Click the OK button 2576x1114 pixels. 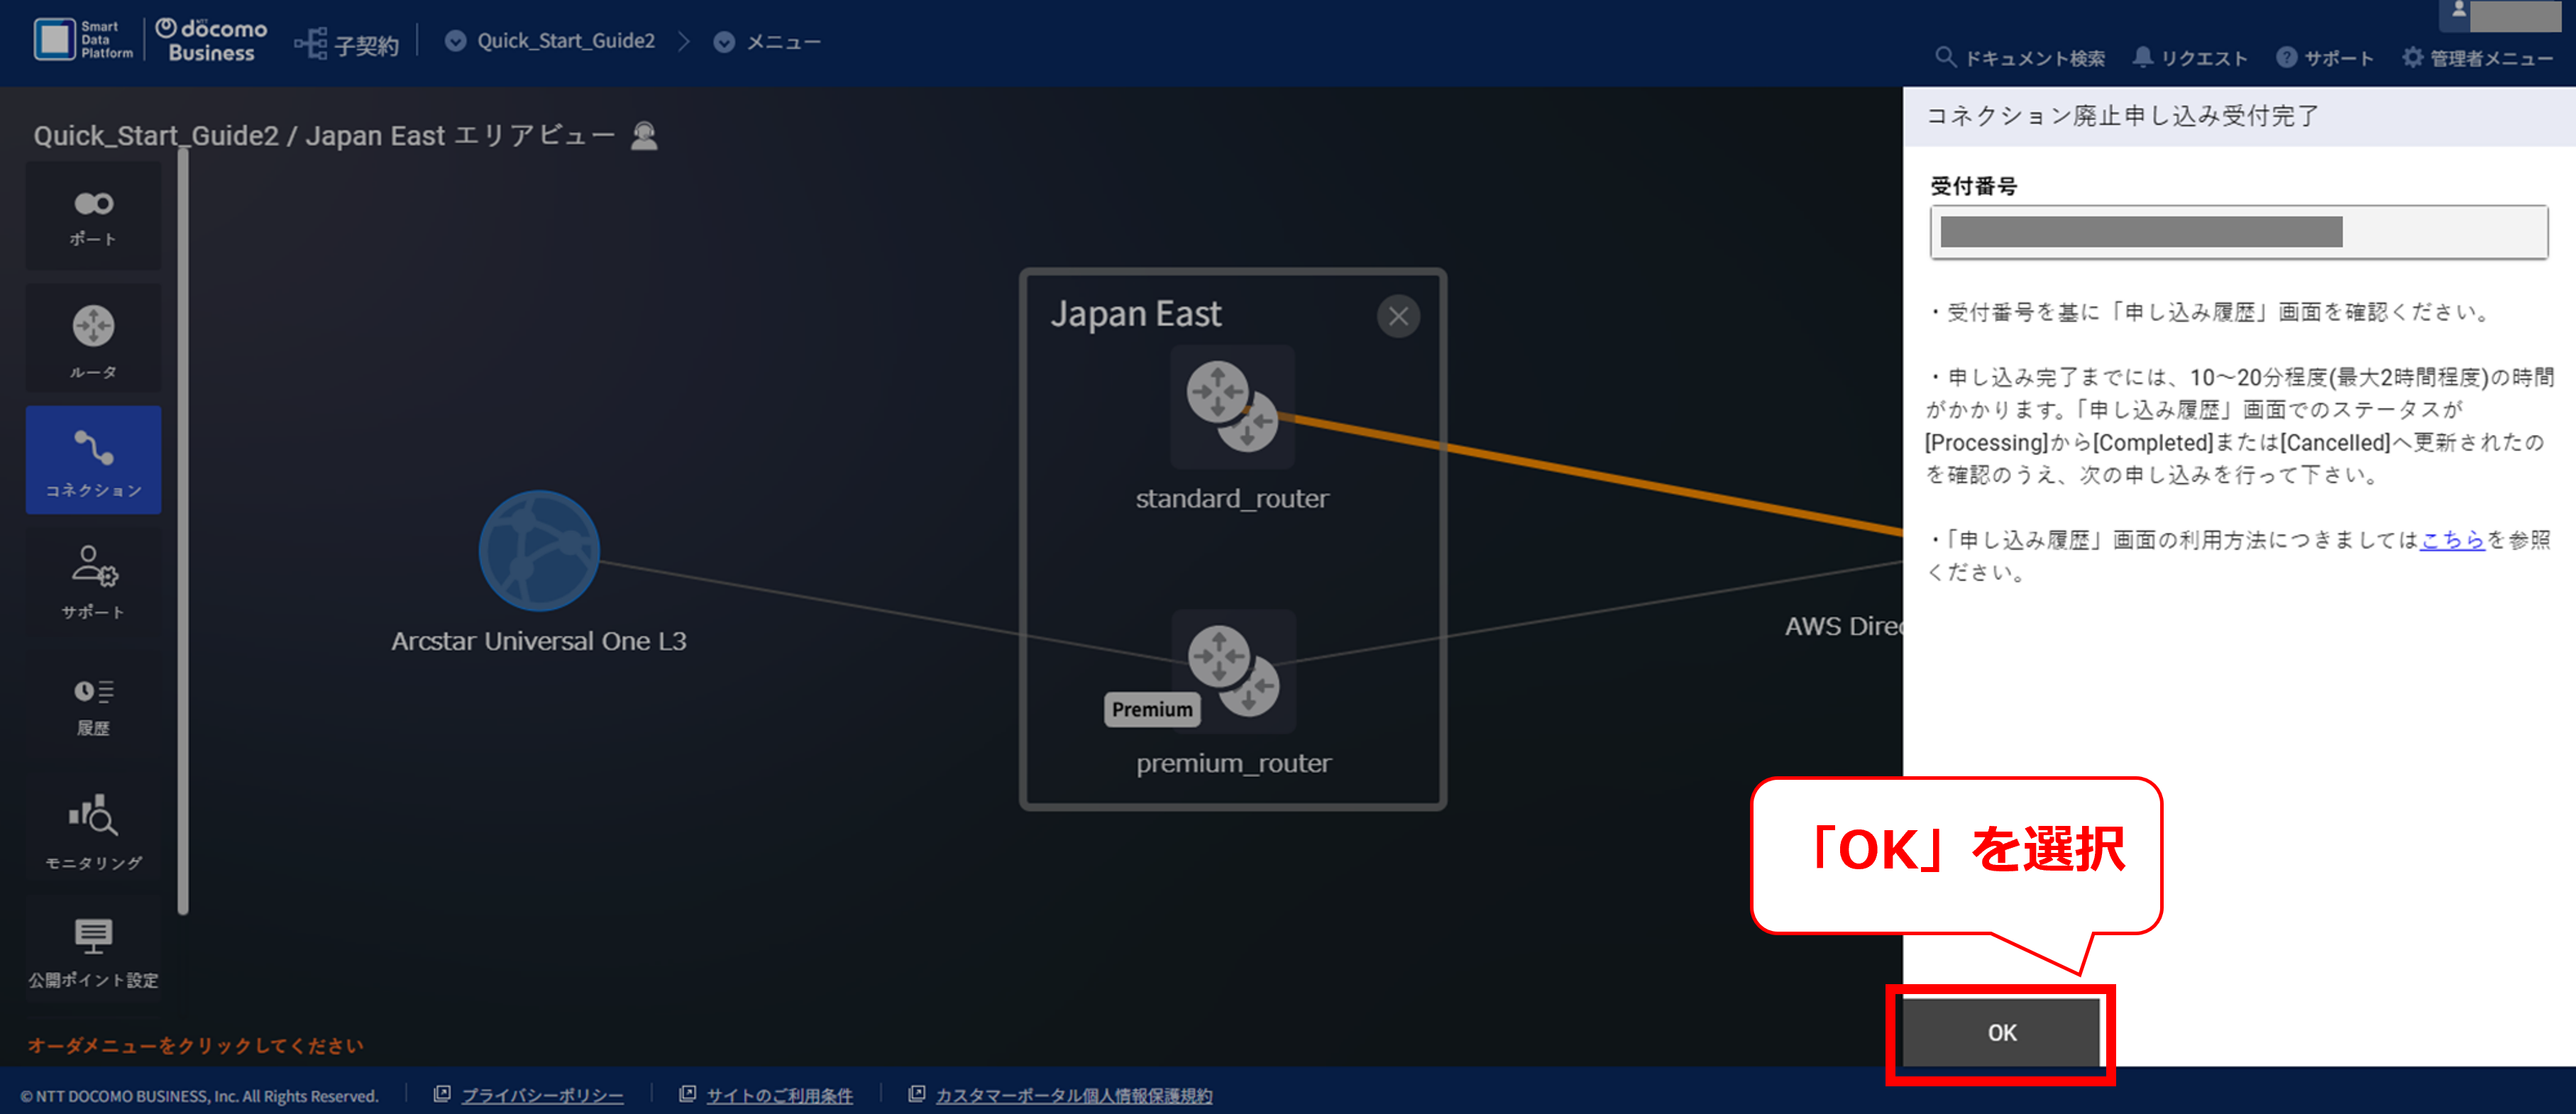[x=2001, y=1033]
